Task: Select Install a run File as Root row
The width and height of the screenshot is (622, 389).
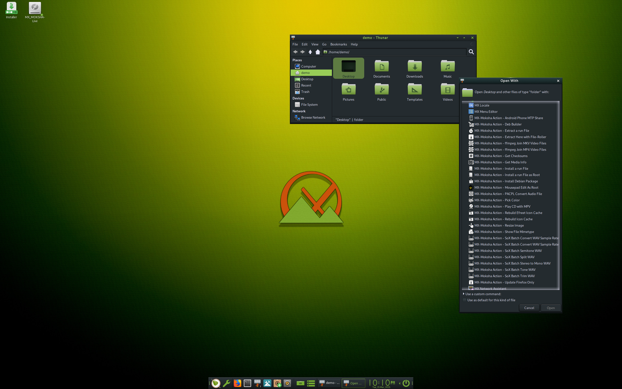Action: point(511,175)
